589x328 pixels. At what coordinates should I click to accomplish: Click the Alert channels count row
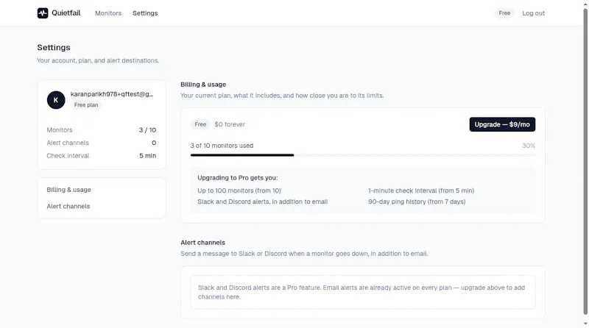[102, 143]
